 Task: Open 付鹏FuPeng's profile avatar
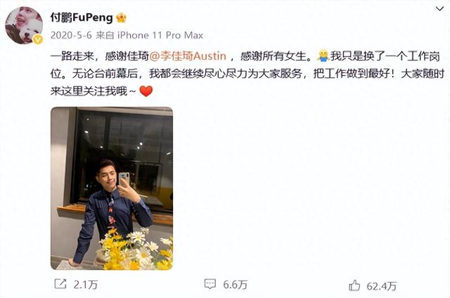pyautogui.click(x=24, y=25)
